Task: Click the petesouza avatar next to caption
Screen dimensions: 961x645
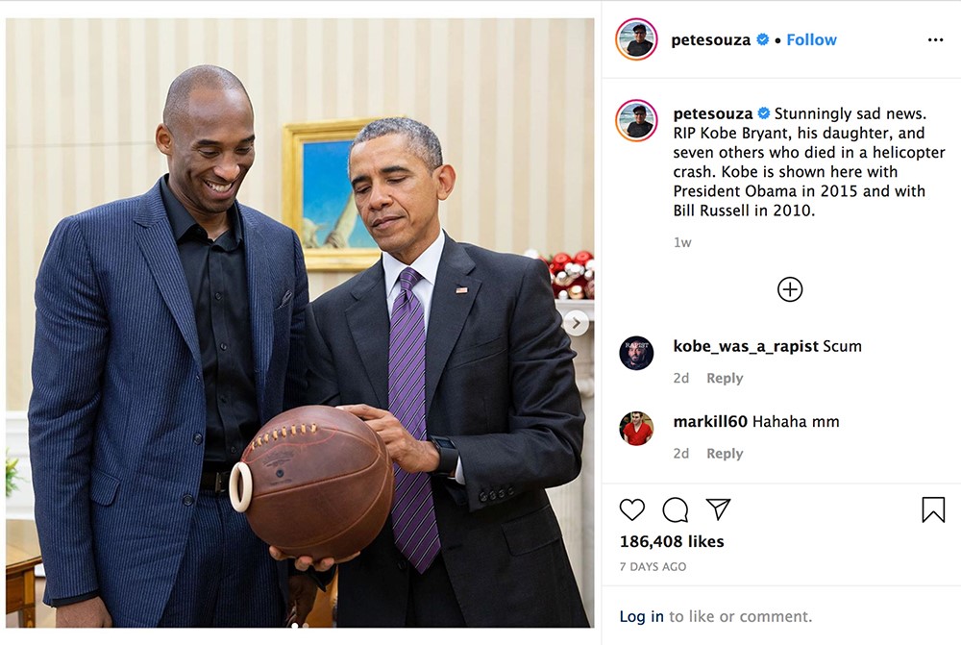Action: [636, 120]
